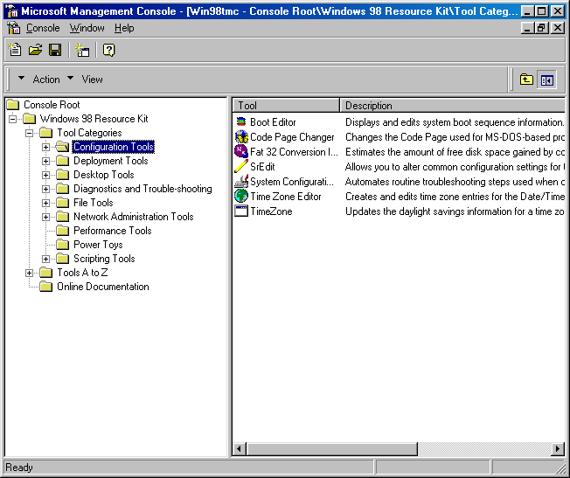Click the Code Page Changer icon
The width and height of the screenshot is (570, 478).
click(x=241, y=136)
